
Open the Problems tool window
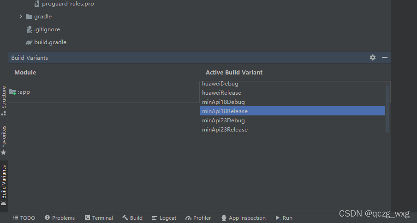[x=60, y=218]
